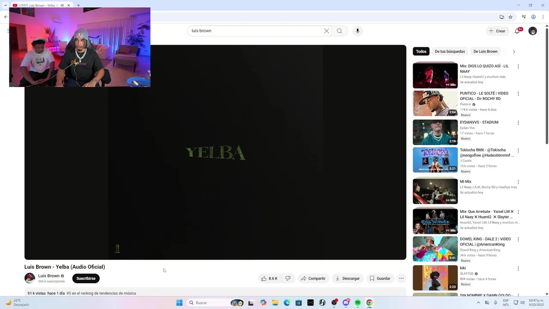This screenshot has height=309, width=549.
Task: Go back with the browser back arrow
Action: click(6, 17)
